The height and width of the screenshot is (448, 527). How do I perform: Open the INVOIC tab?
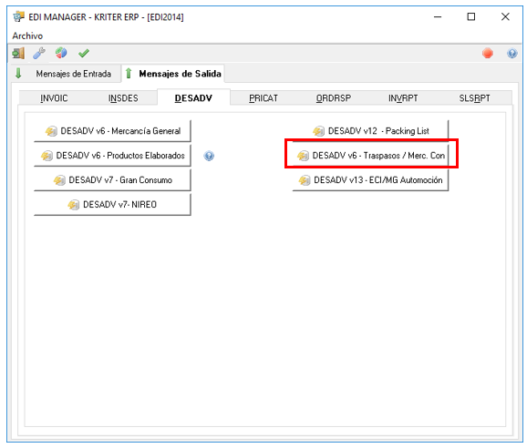[x=54, y=98]
